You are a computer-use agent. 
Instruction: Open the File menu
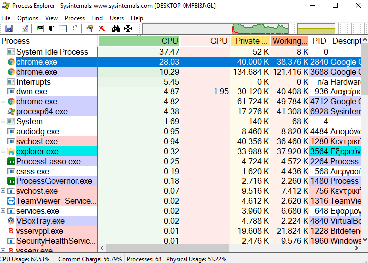(6, 18)
